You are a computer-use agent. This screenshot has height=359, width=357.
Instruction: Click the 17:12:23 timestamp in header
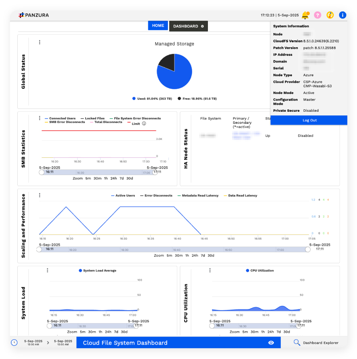pos(268,15)
